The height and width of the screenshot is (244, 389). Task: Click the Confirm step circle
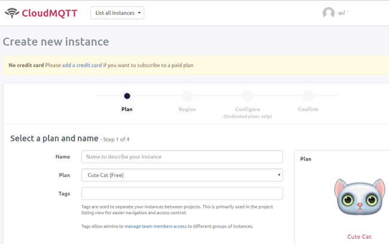pos(308,95)
